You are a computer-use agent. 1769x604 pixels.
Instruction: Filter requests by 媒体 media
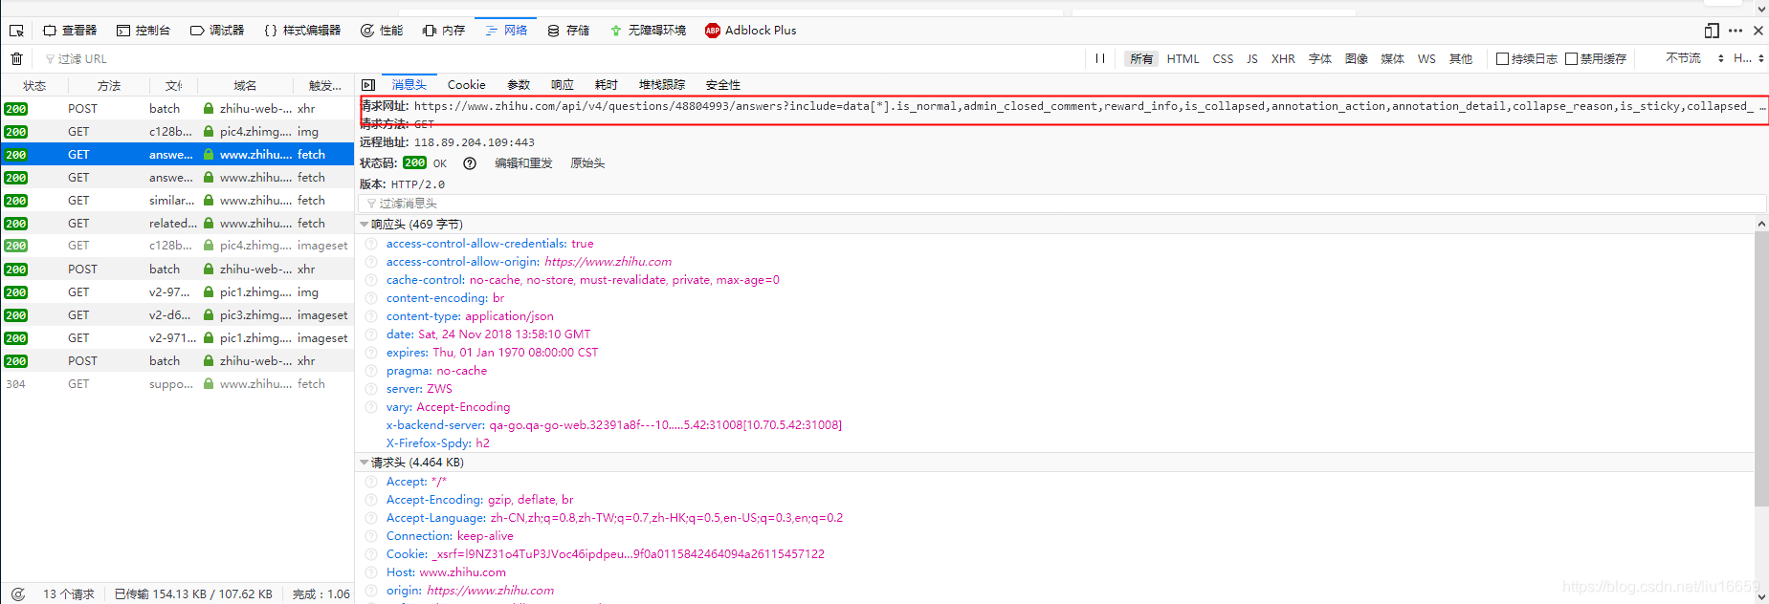pos(1393,58)
